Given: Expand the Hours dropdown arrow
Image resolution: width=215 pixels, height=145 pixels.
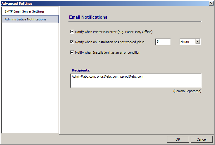Looking at the screenshot, I should tap(197, 42).
